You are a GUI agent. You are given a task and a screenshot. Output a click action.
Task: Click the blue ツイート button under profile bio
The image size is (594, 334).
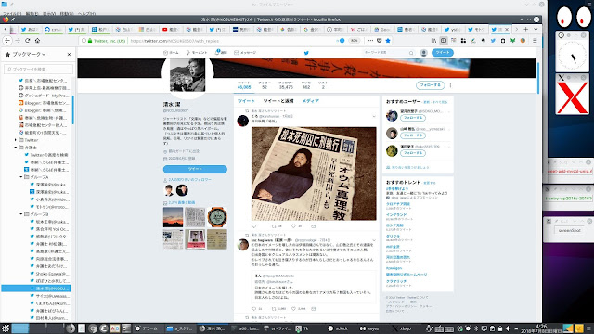point(195,169)
